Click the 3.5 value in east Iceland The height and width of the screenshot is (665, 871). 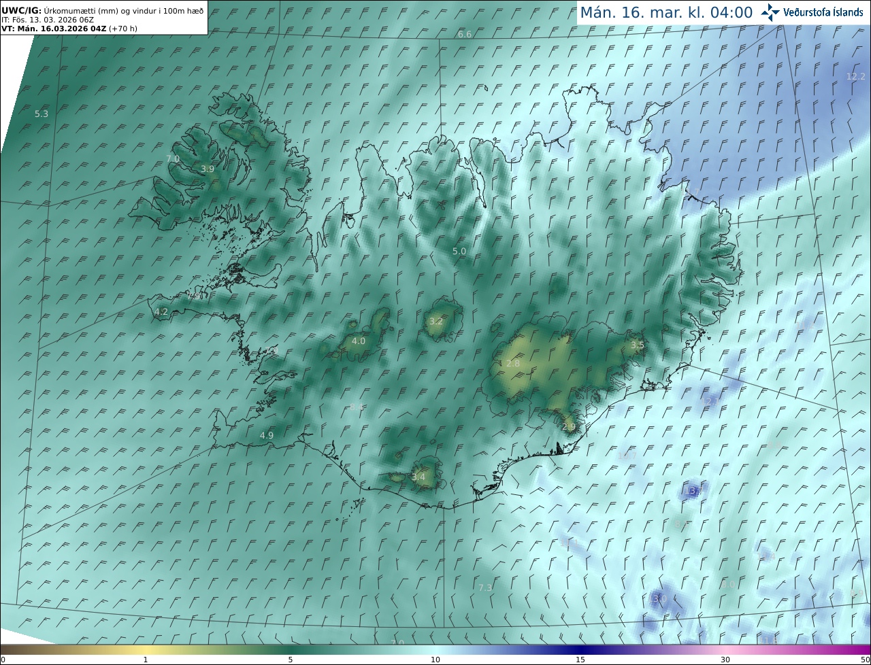click(x=637, y=345)
